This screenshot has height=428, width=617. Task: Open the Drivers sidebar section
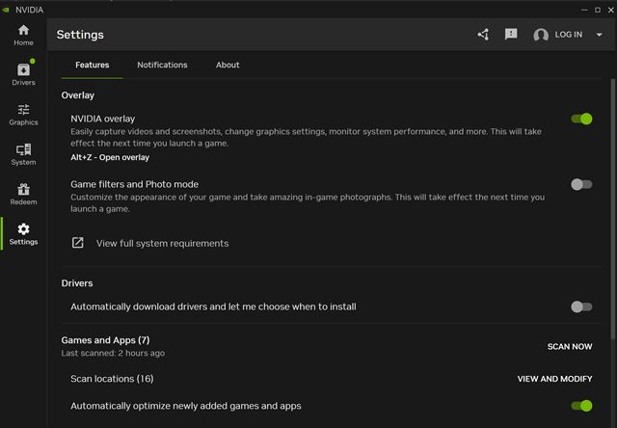coord(23,74)
